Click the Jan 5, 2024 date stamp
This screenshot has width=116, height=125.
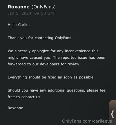20,13
